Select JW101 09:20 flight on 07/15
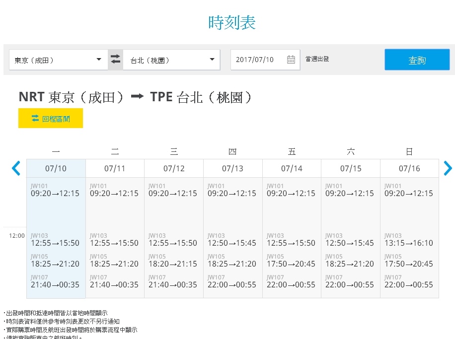The image size is (455, 339). click(349, 190)
